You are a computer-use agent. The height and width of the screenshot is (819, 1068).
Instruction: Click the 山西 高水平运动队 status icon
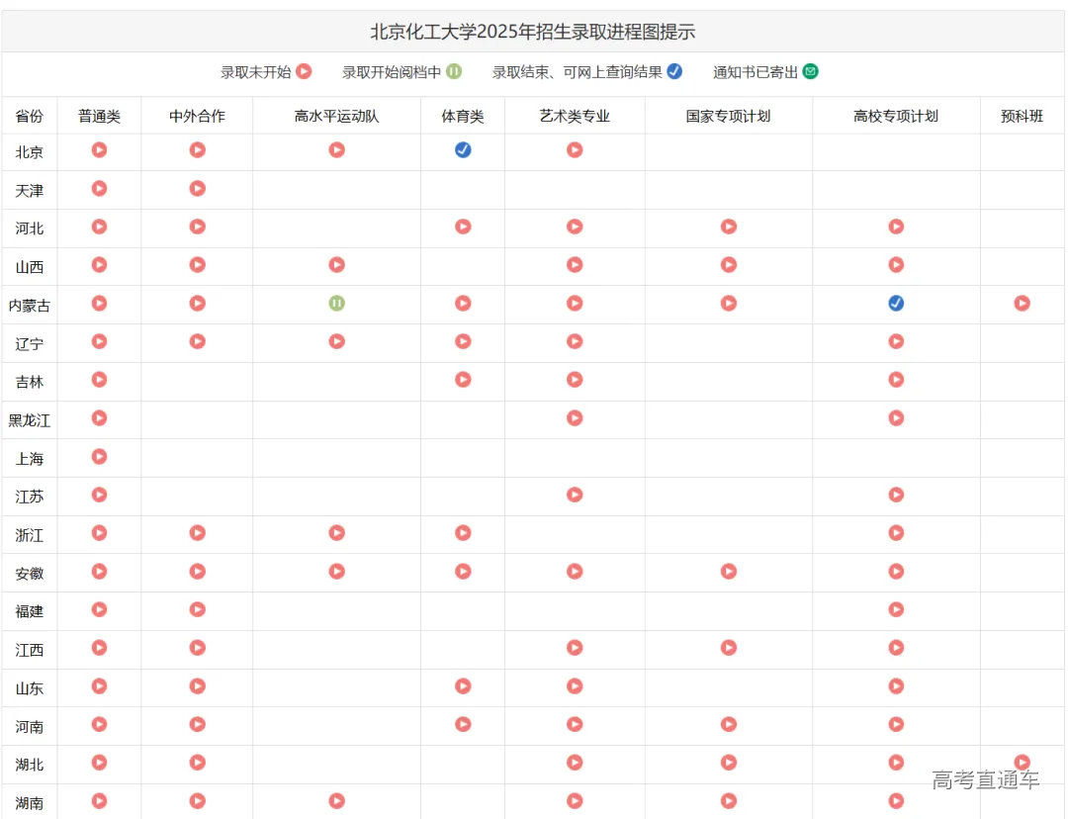pos(336,265)
